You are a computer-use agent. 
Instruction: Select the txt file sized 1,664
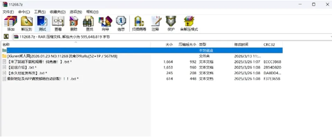click(142, 62)
